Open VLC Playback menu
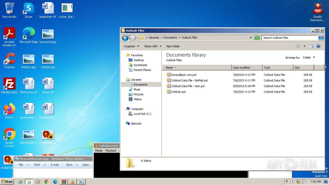Viewport: 329px width, 185px height. tap(111, 151)
